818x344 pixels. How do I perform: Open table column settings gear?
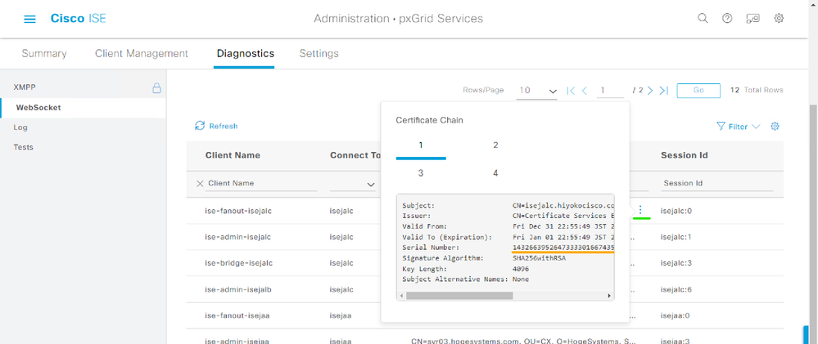coord(775,126)
